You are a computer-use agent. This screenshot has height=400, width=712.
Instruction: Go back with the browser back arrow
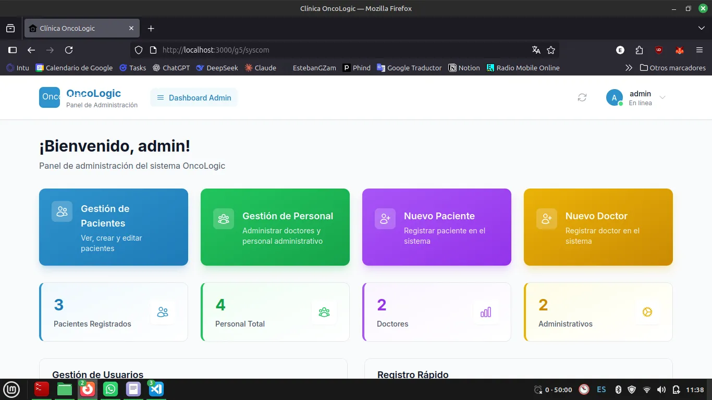[x=31, y=50]
